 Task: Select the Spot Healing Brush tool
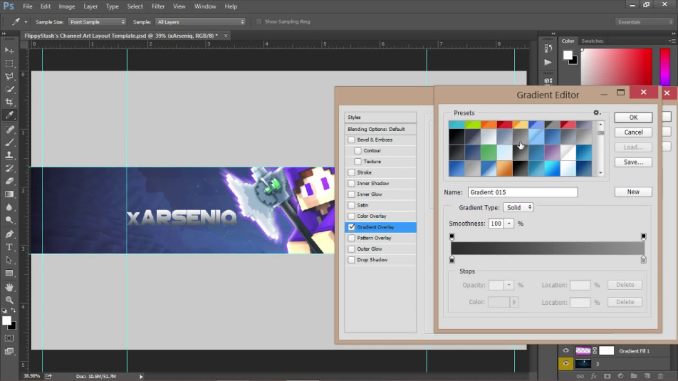pos(9,130)
